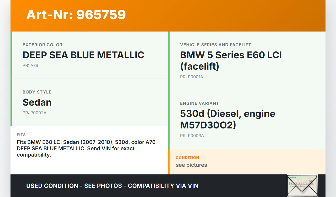Click the PR: P0001A code

[x=192, y=77]
